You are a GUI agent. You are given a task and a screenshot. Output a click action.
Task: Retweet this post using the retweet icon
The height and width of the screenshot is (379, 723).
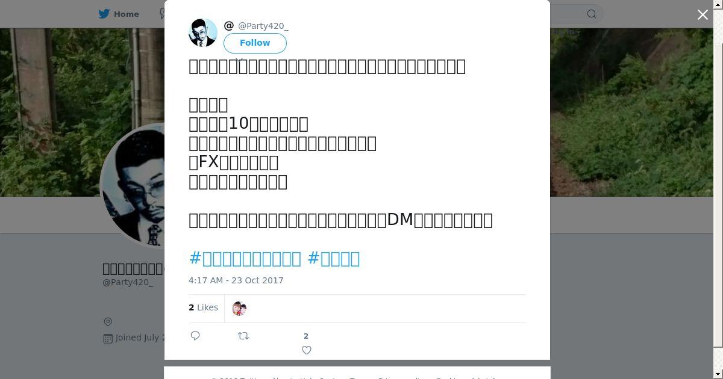(x=243, y=336)
